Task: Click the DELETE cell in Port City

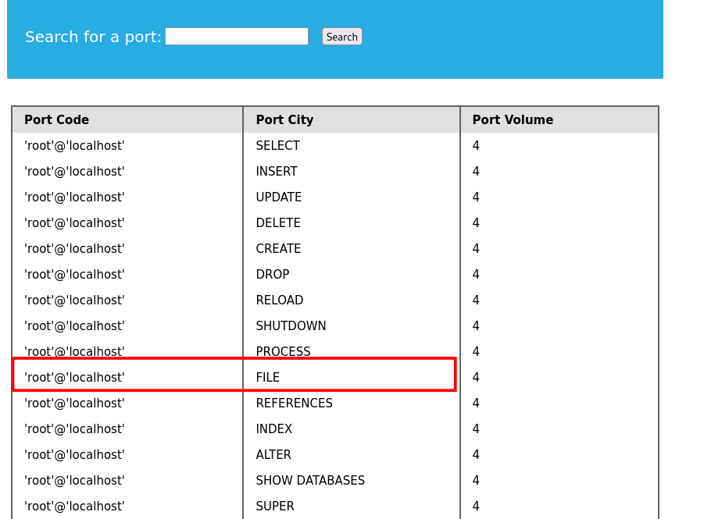Action: [x=278, y=223]
